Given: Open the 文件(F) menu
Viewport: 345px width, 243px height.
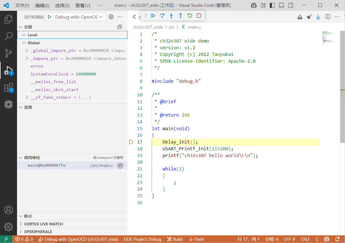Looking at the screenshot, I should pos(22,5).
